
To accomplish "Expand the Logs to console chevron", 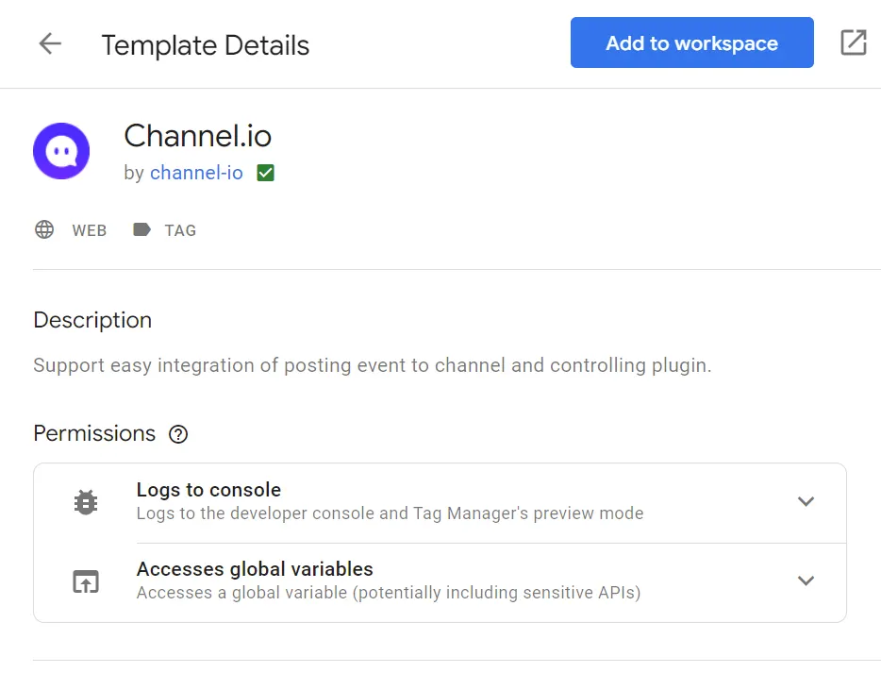I will pyautogui.click(x=806, y=502).
